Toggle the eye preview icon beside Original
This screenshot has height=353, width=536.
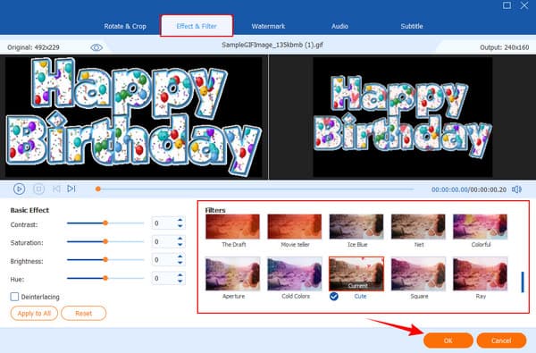96,47
